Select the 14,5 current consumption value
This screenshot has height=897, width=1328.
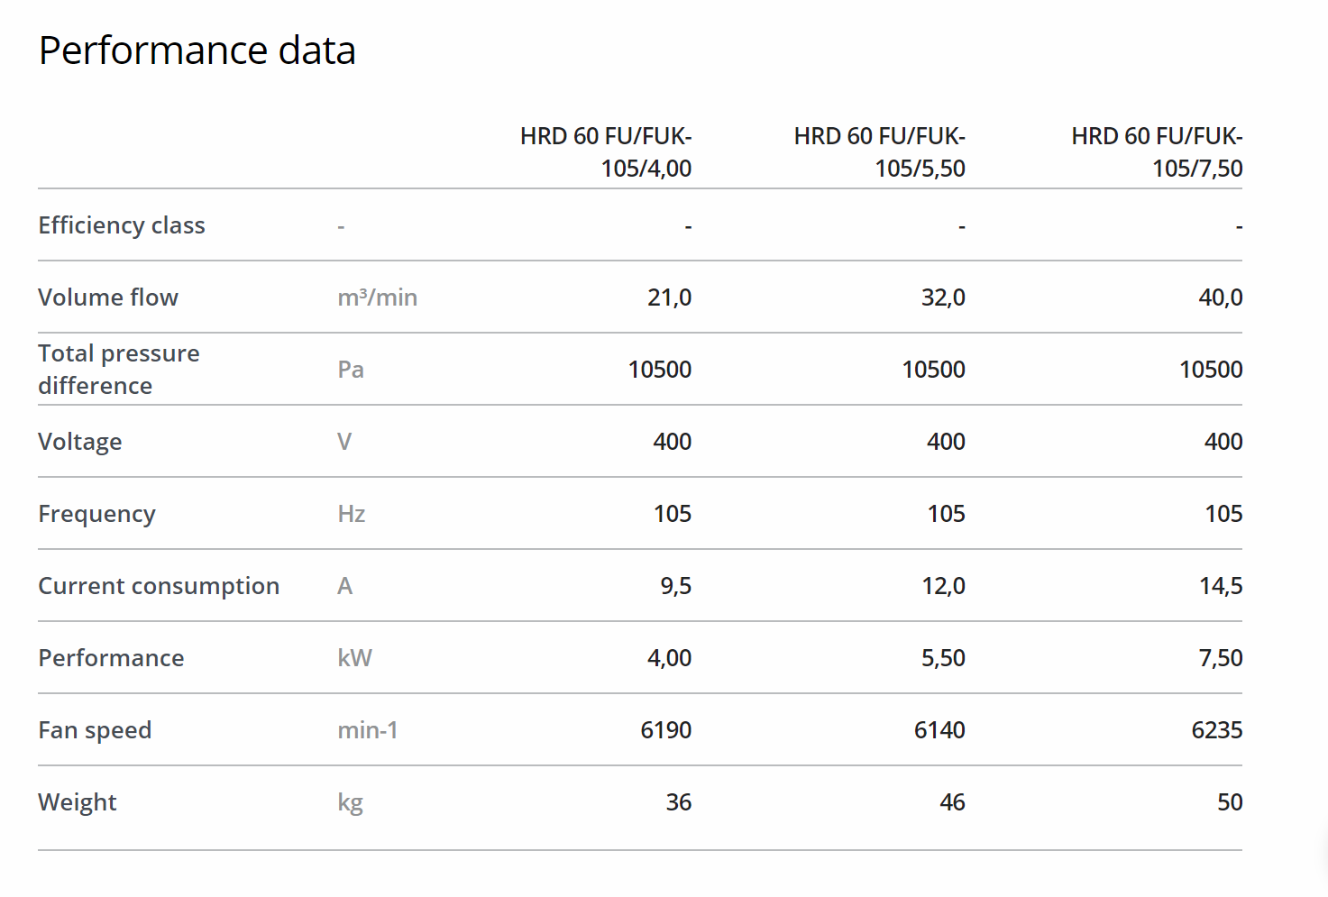point(1221,586)
